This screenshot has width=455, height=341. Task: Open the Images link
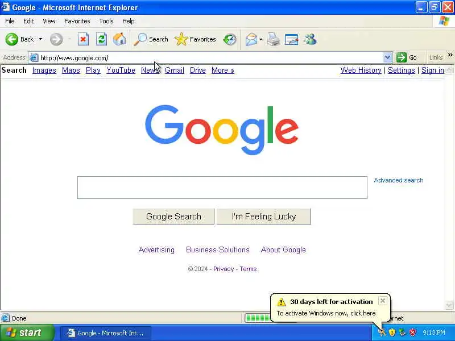[44, 70]
